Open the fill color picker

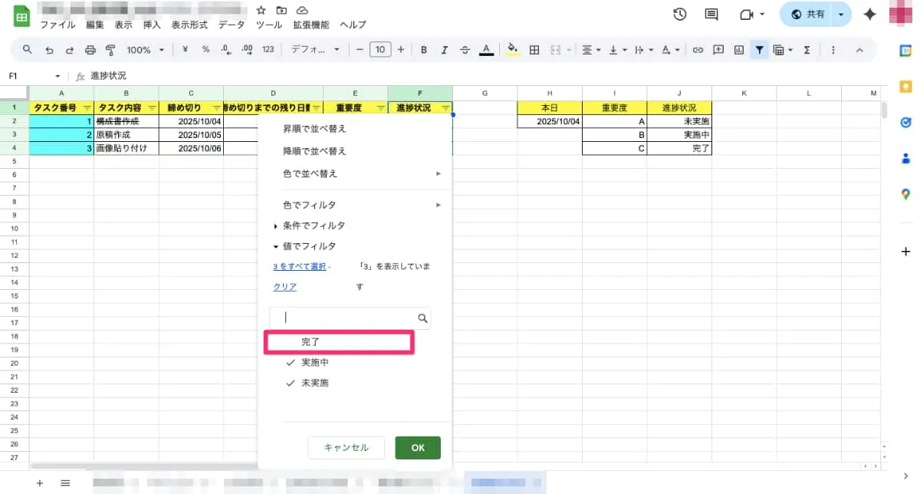[x=512, y=49]
